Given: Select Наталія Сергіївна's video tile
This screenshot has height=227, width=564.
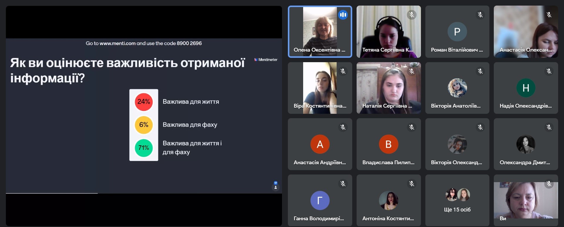Looking at the screenshot, I should (x=388, y=88).
